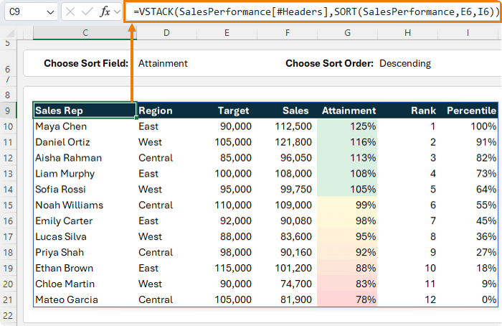Select row 10 header

coord(8,126)
